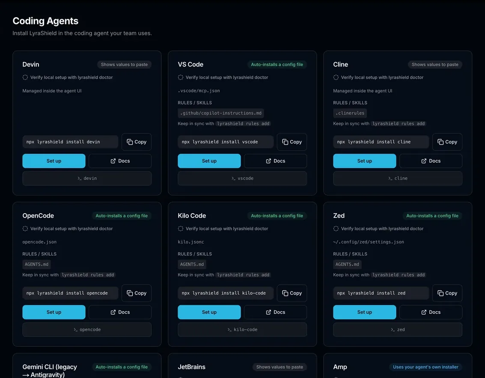Click the external-link icon on Kilo Code's Docs button

pyautogui.click(x=268, y=312)
